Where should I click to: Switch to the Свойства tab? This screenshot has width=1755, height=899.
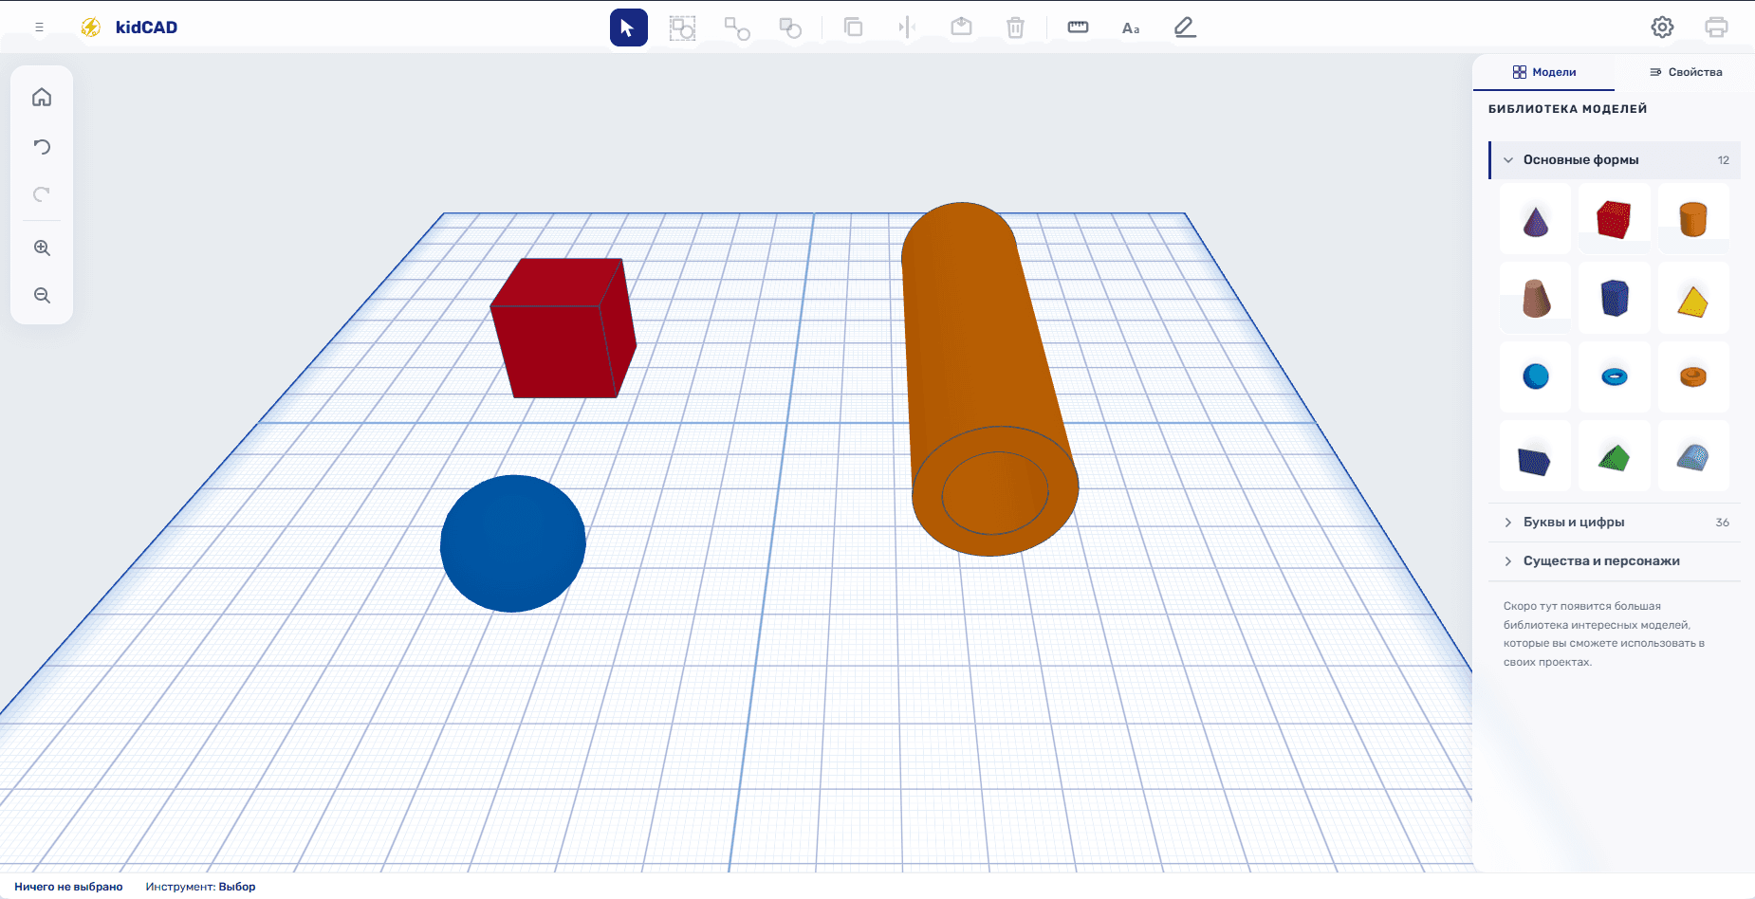point(1685,72)
